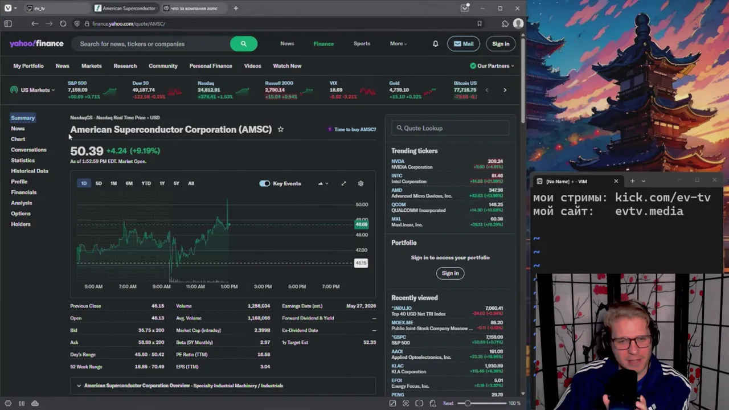
Task: Select 1D chart range
Action: coord(84,183)
